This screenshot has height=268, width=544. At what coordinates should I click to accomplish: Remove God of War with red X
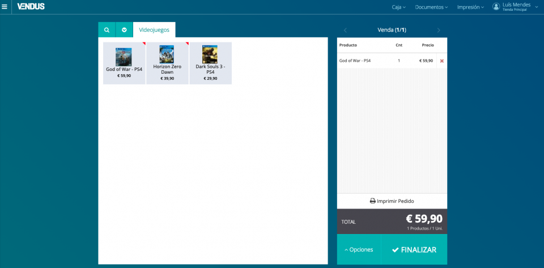[x=442, y=61]
